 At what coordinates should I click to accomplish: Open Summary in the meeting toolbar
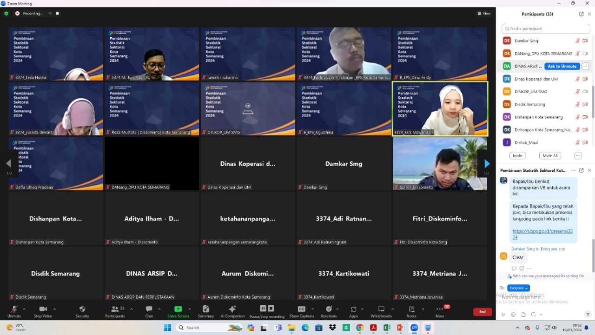[205, 311]
